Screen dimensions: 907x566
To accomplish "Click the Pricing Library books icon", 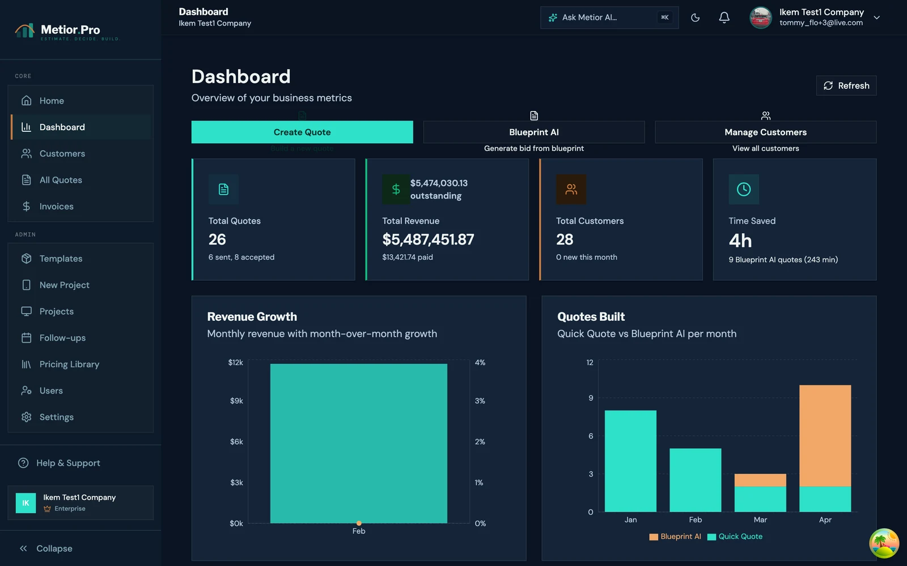I will (26, 364).
